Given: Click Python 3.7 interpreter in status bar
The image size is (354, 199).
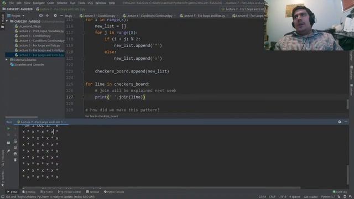Looking at the screenshot, I should [x=328, y=197].
